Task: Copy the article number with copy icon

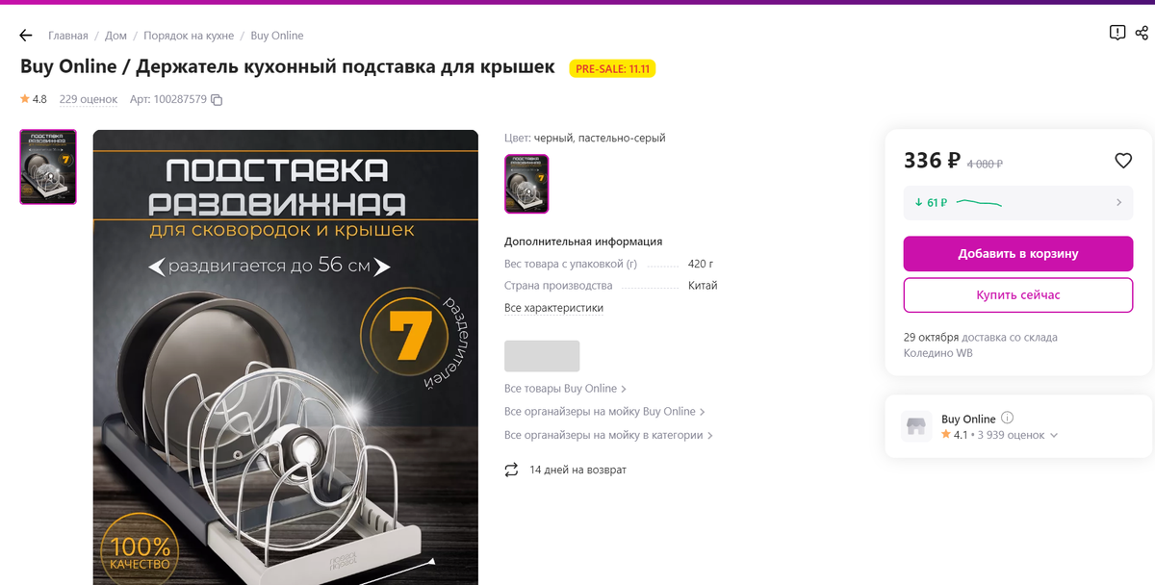Action: click(217, 100)
